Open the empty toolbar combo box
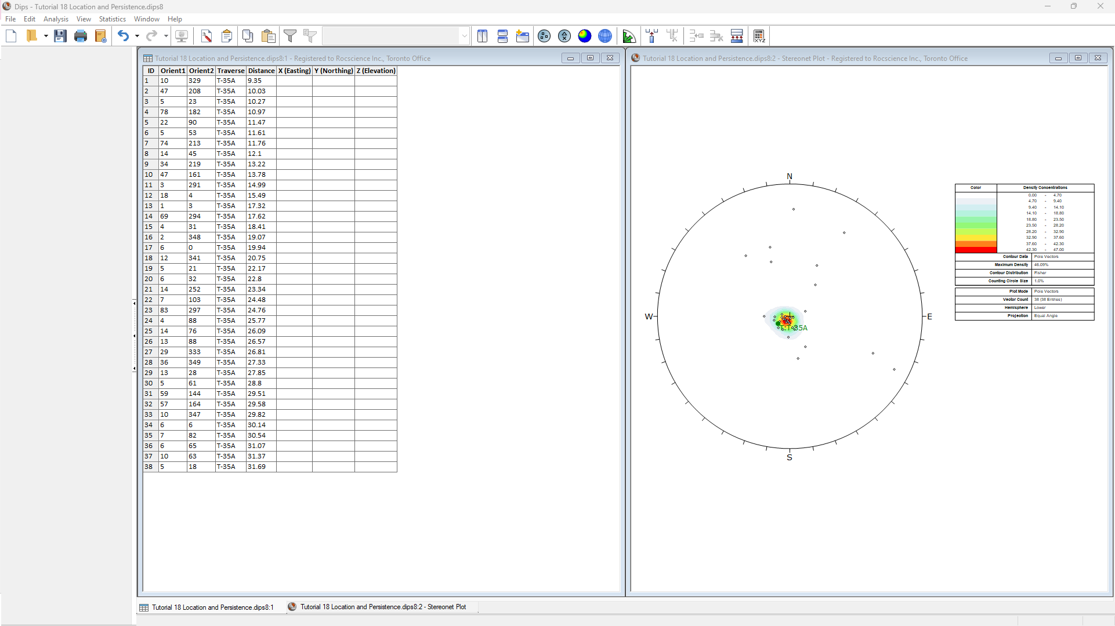This screenshot has width=1115, height=626. click(396, 36)
